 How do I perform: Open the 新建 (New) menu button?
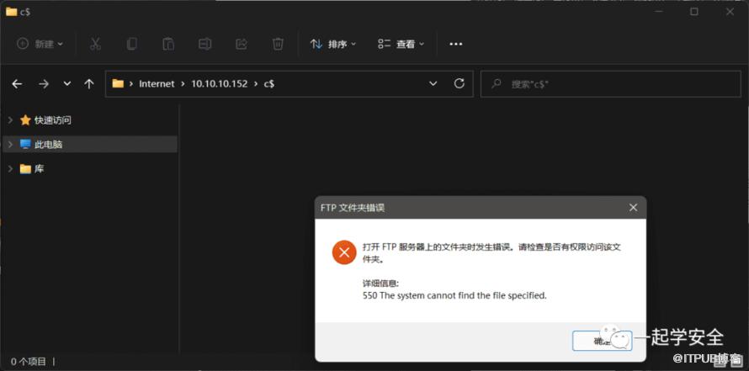[40, 44]
